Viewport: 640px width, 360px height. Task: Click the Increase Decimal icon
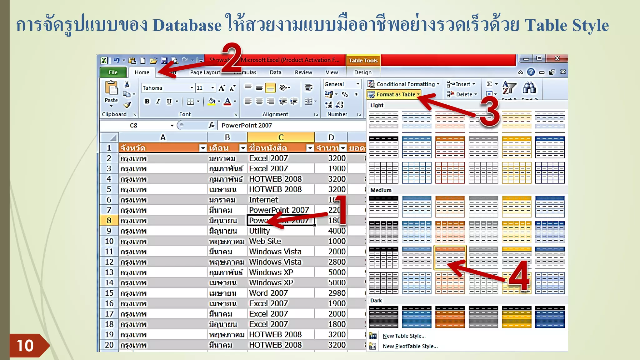[x=329, y=104]
